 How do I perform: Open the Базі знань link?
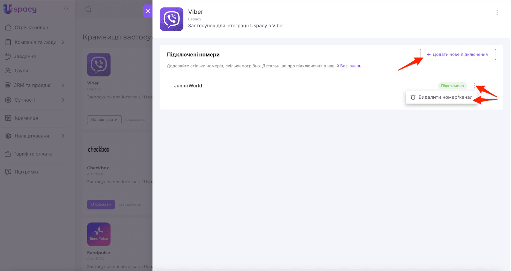351,66
